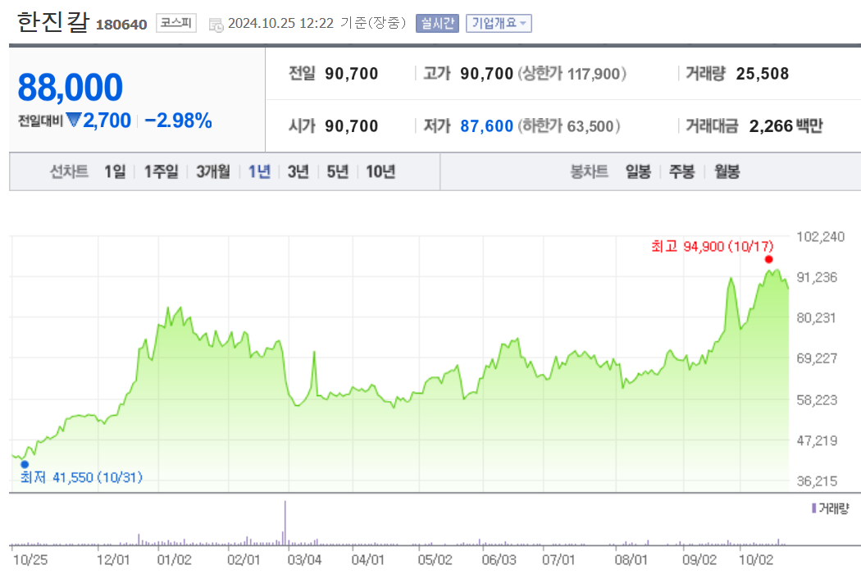Screen dimensions: 861x574
Task: Select the 1주일 line chart tab
Action: click(x=161, y=172)
